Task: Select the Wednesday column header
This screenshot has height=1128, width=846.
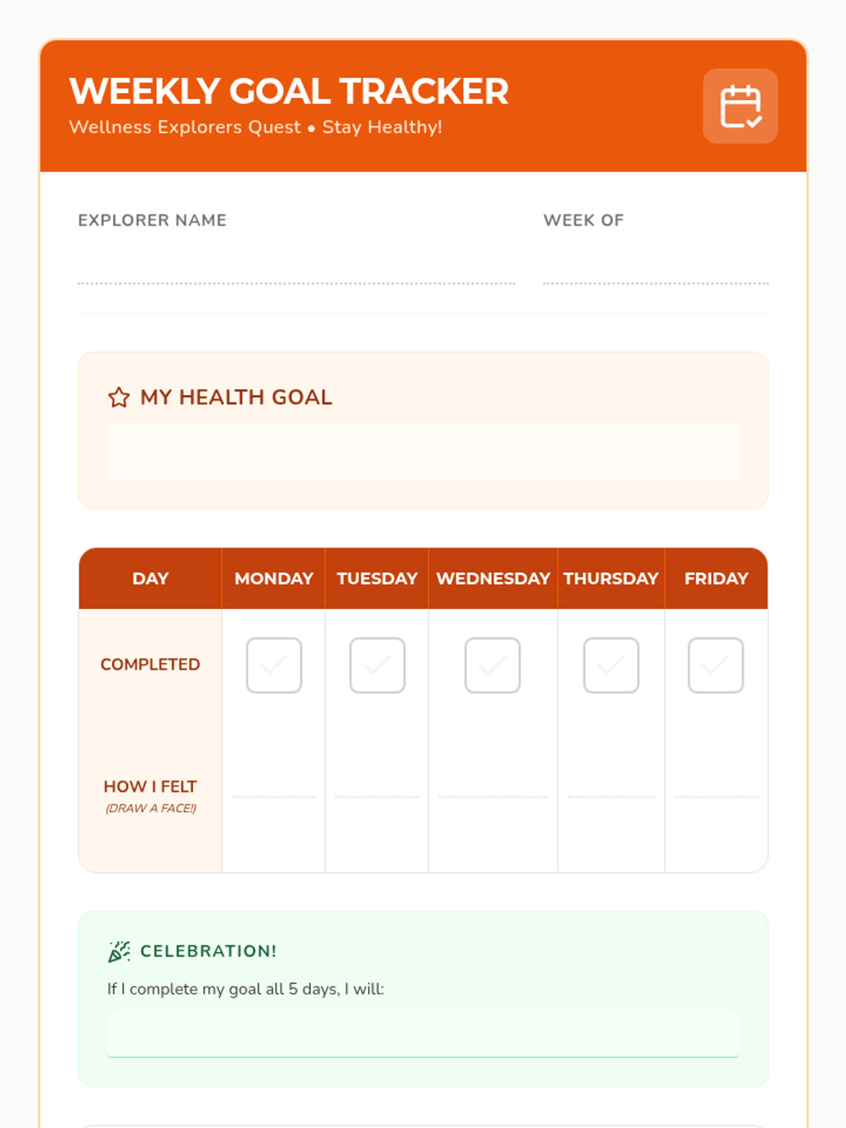Action: [493, 579]
